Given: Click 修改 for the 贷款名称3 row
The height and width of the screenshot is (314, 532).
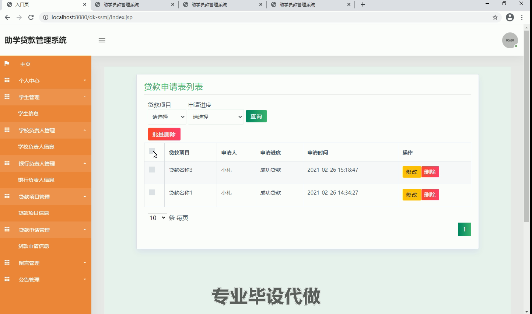Looking at the screenshot, I should (412, 172).
